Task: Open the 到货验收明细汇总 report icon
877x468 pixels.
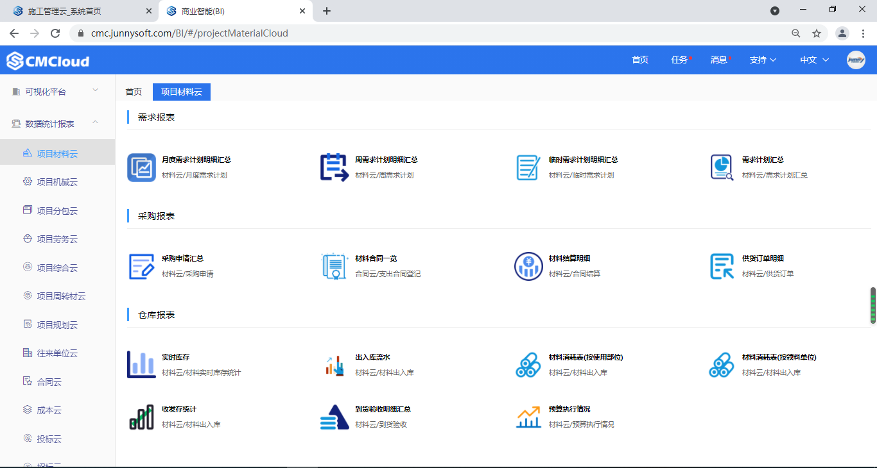Action: (334, 417)
